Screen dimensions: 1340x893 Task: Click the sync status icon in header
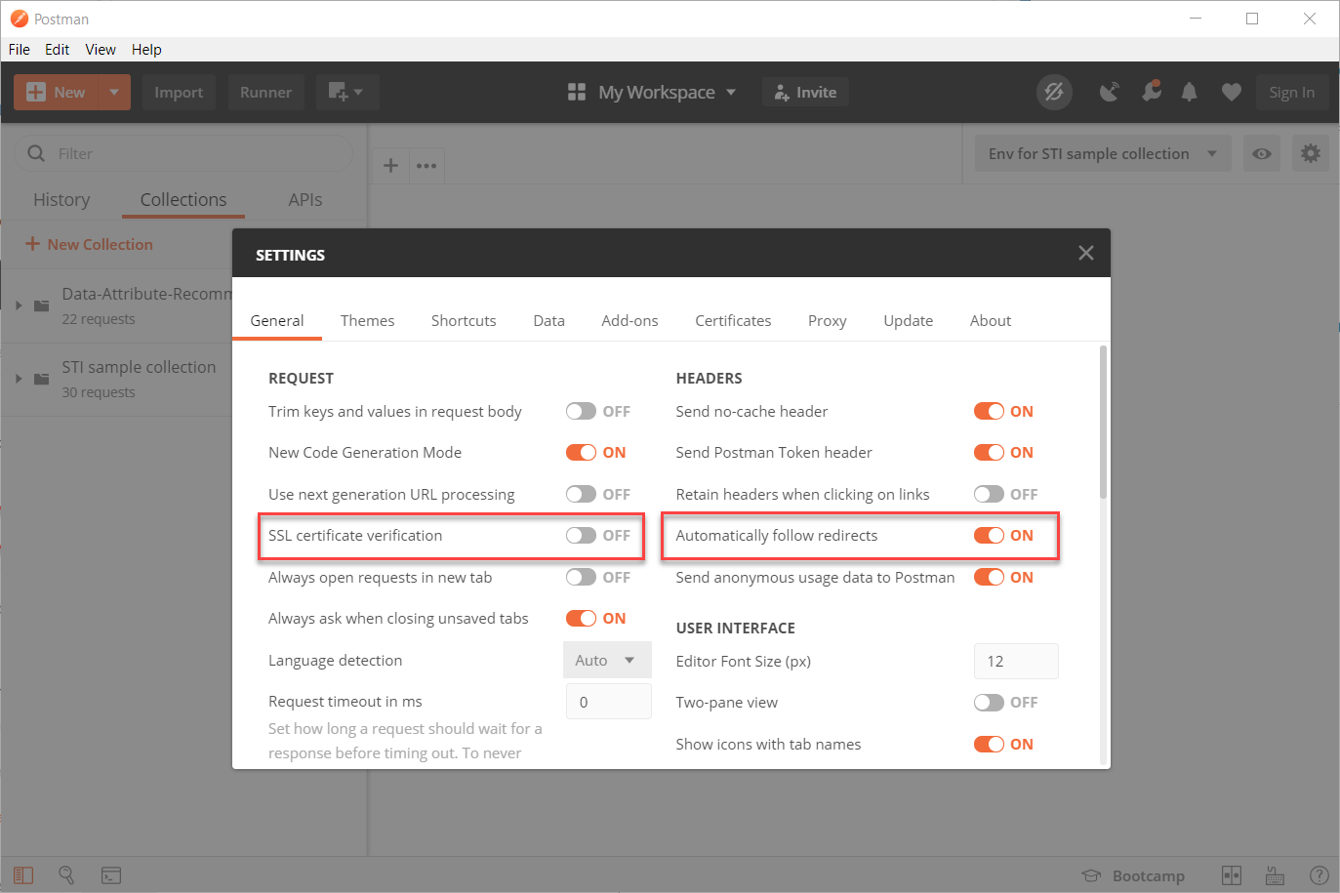[x=1054, y=92]
